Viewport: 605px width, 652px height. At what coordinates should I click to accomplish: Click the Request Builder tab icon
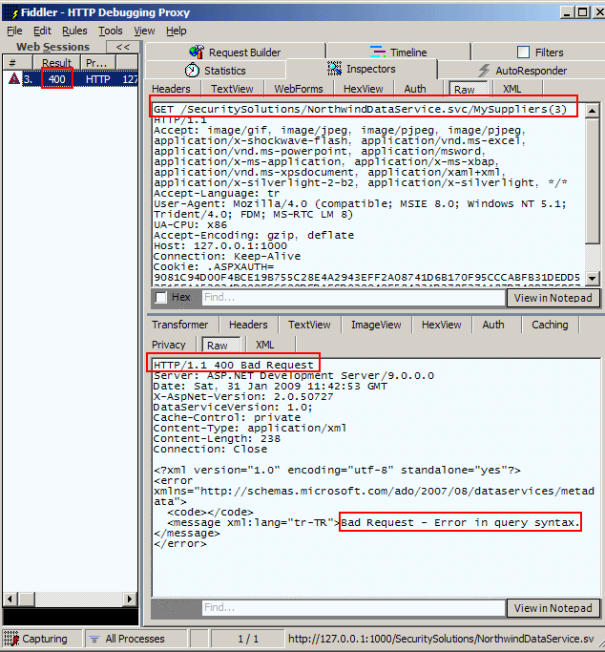(x=197, y=52)
